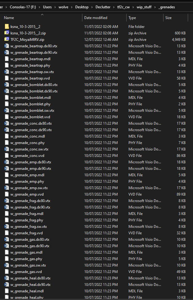
Task: Select the file w_grenade_gas.dx90.vtx
Action: click(30, 246)
